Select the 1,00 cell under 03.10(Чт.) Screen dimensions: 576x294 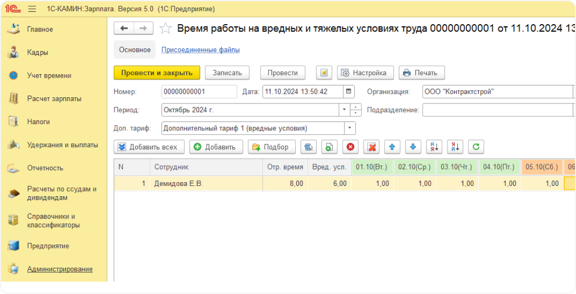[457, 183]
